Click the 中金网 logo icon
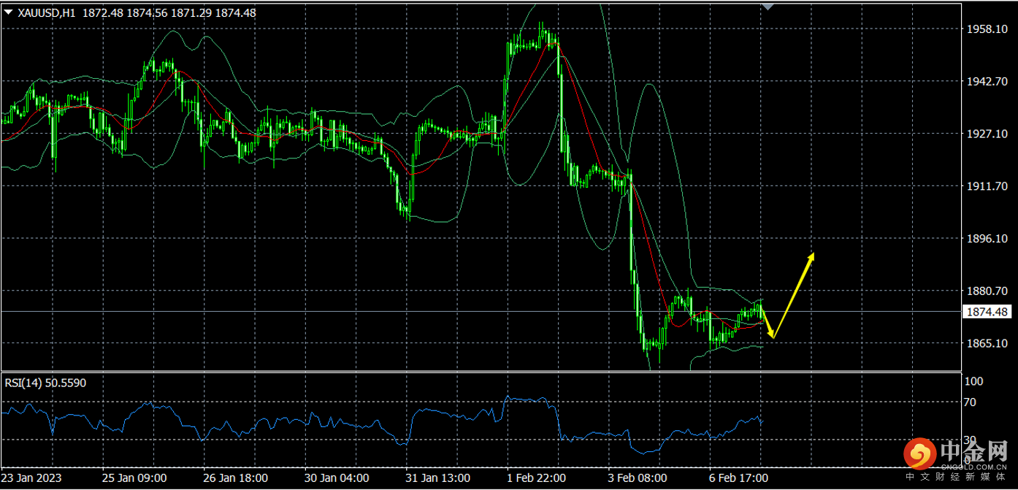The width and height of the screenshot is (1018, 490). point(919,455)
